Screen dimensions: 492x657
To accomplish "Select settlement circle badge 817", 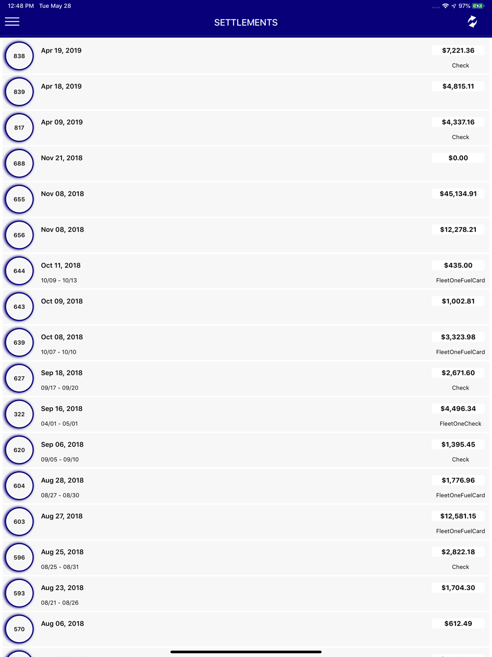I will click(19, 128).
